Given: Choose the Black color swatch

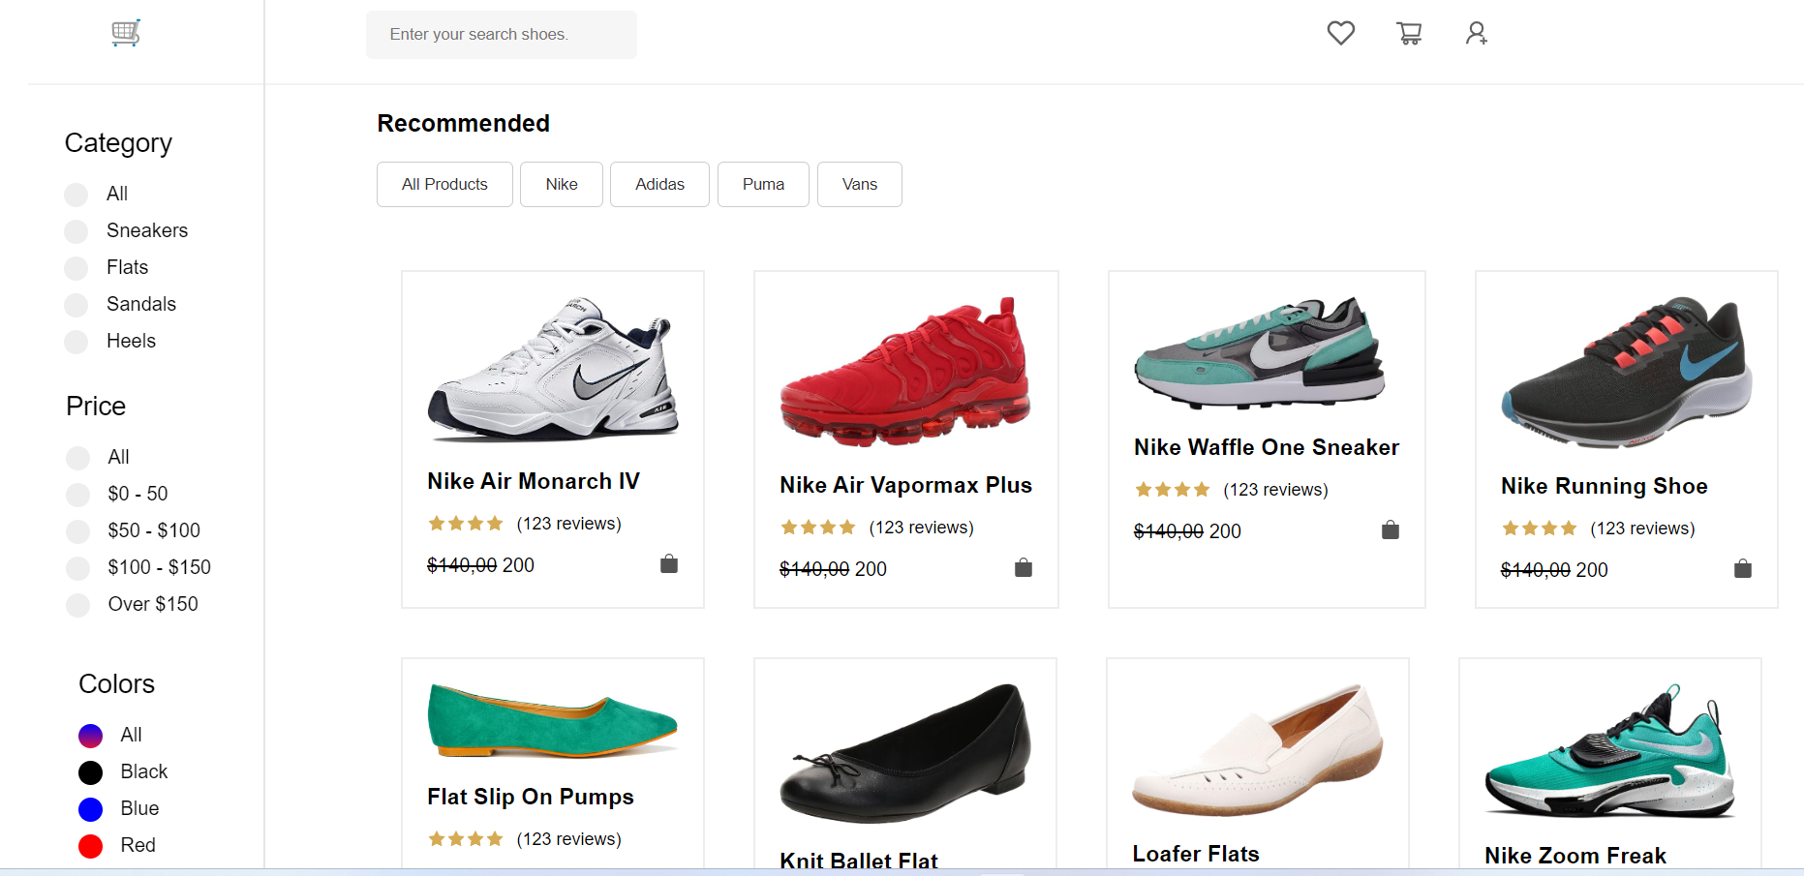Looking at the screenshot, I should pyautogui.click(x=91, y=772).
